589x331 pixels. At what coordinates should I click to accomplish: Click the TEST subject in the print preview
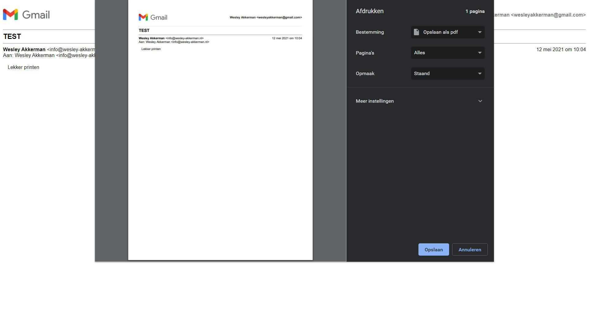[x=144, y=31]
